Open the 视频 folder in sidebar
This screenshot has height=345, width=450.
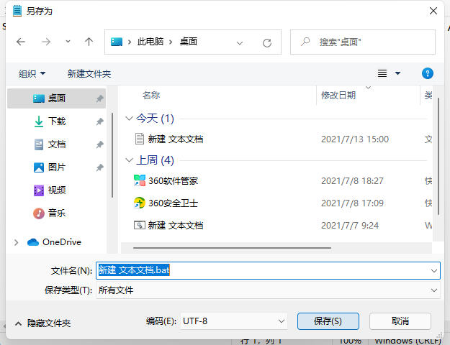[x=57, y=190]
